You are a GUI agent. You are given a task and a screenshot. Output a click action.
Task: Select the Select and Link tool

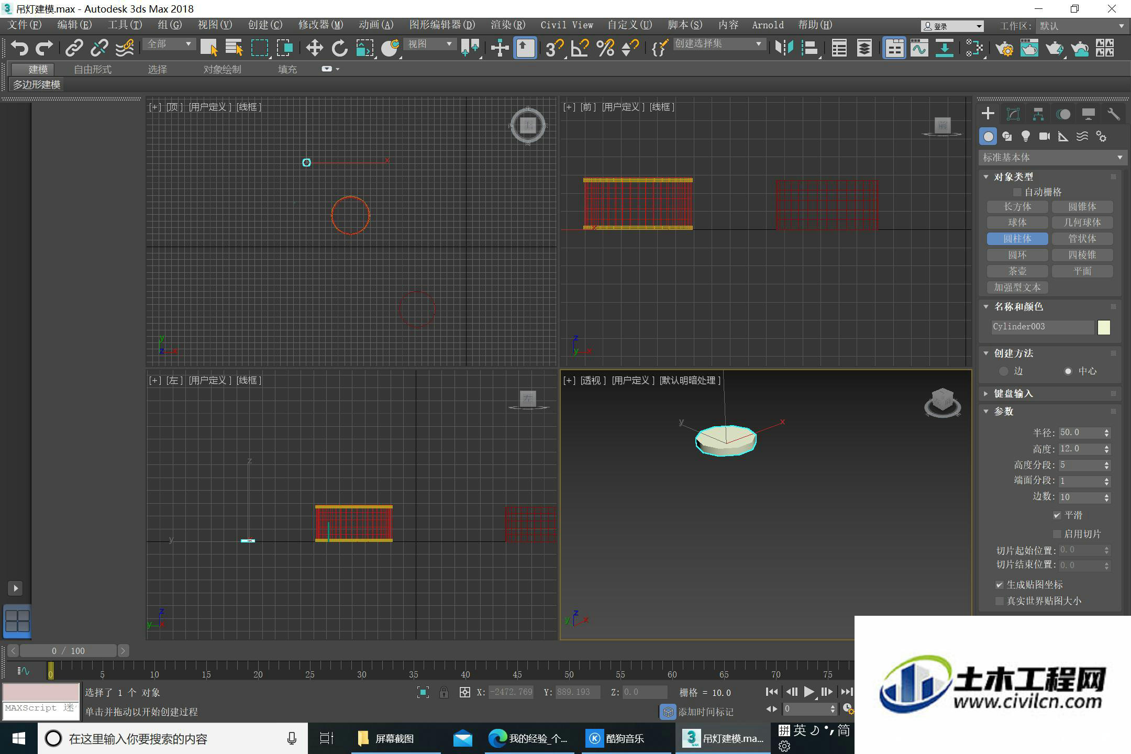pyautogui.click(x=74, y=48)
